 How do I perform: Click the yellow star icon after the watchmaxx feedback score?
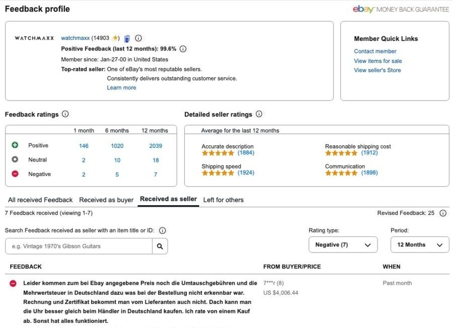(115, 37)
